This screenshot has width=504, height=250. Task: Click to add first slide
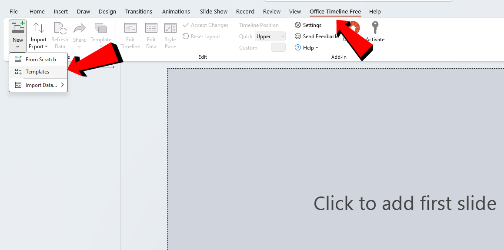(405, 203)
